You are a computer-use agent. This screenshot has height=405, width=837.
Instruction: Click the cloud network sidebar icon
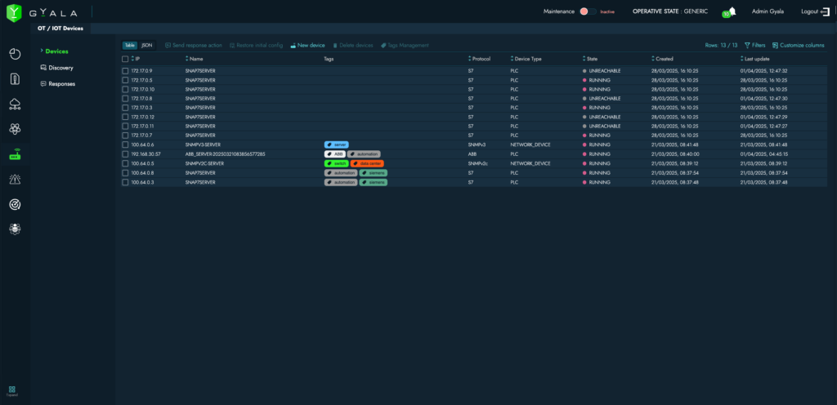(x=15, y=104)
